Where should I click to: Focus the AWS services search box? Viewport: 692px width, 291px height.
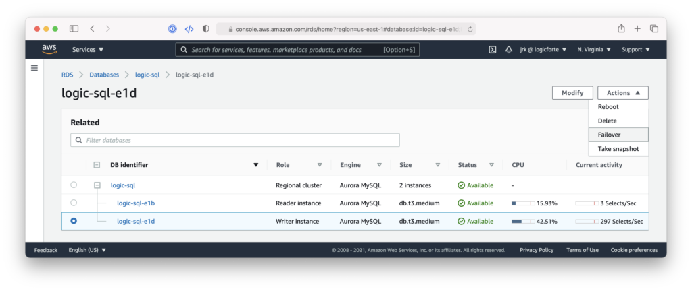point(297,50)
